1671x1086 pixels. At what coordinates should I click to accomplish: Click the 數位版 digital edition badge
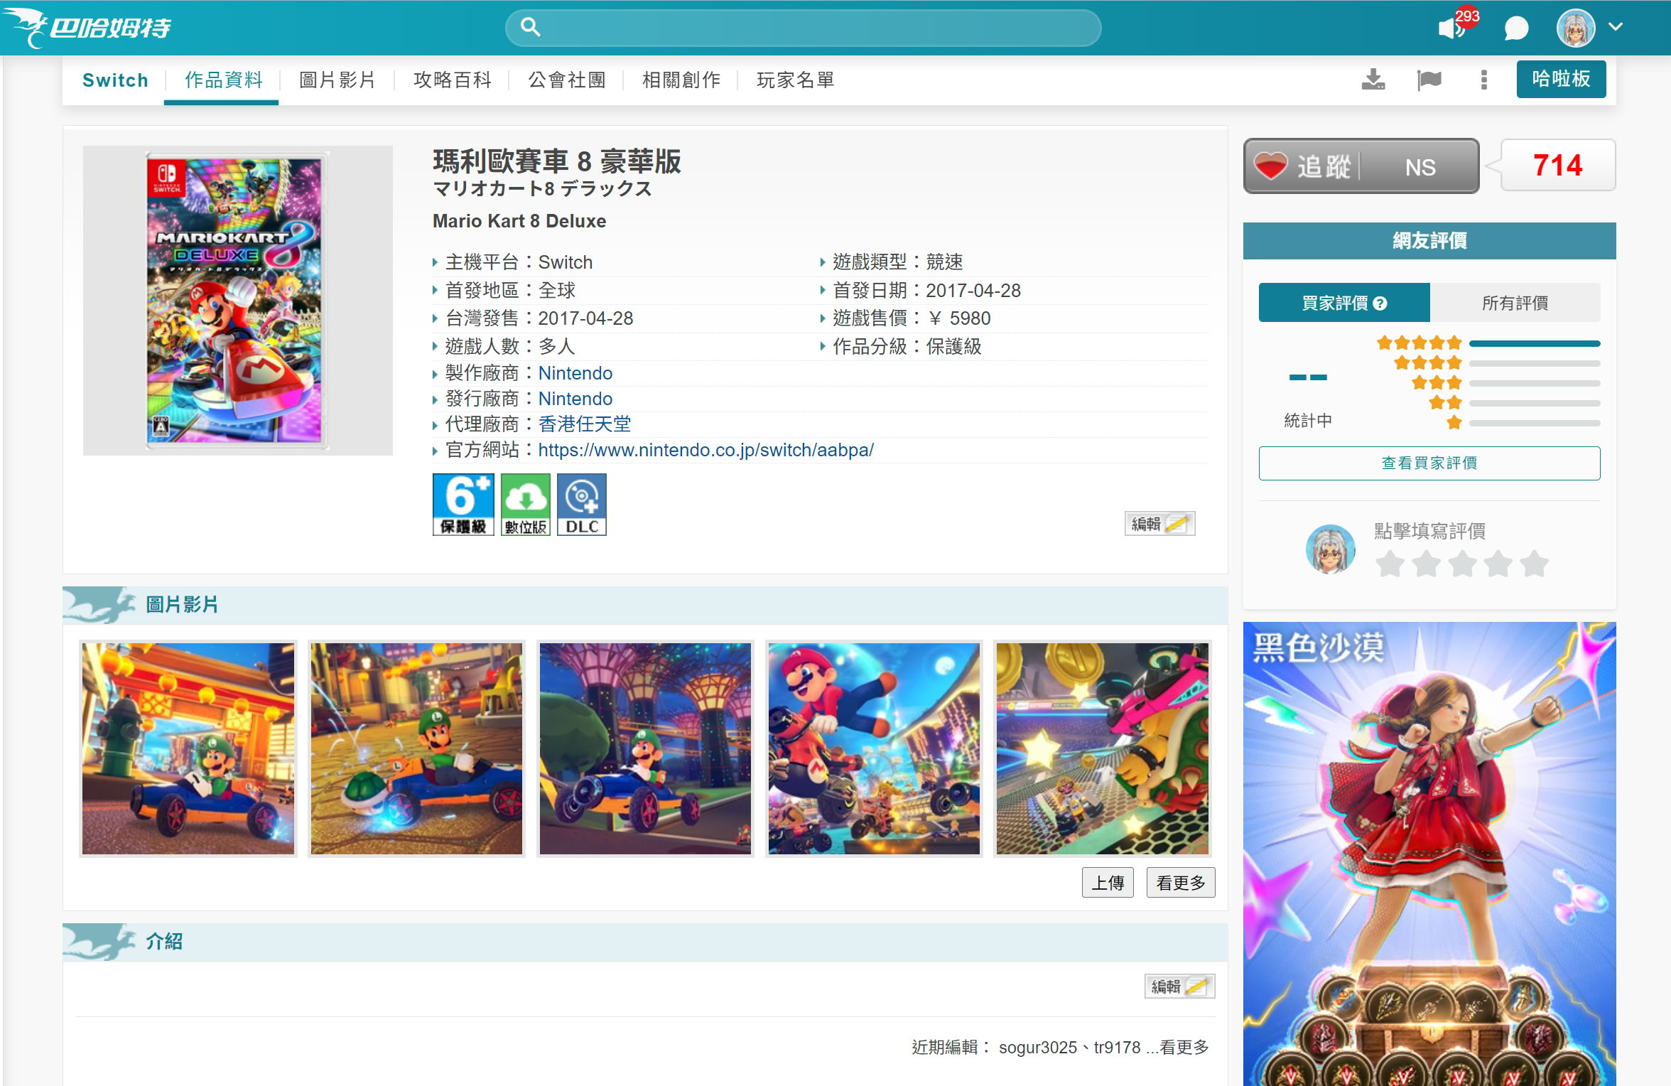526,504
